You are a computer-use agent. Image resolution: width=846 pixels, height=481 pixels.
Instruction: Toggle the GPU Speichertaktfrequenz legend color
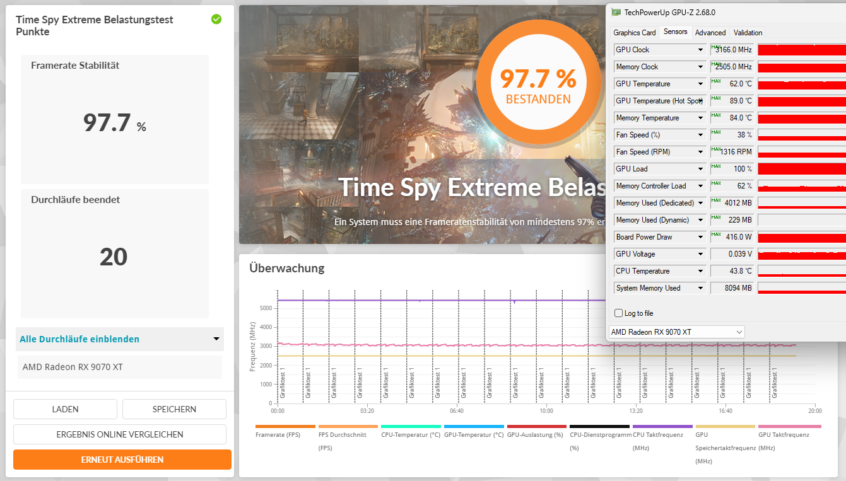(x=725, y=427)
